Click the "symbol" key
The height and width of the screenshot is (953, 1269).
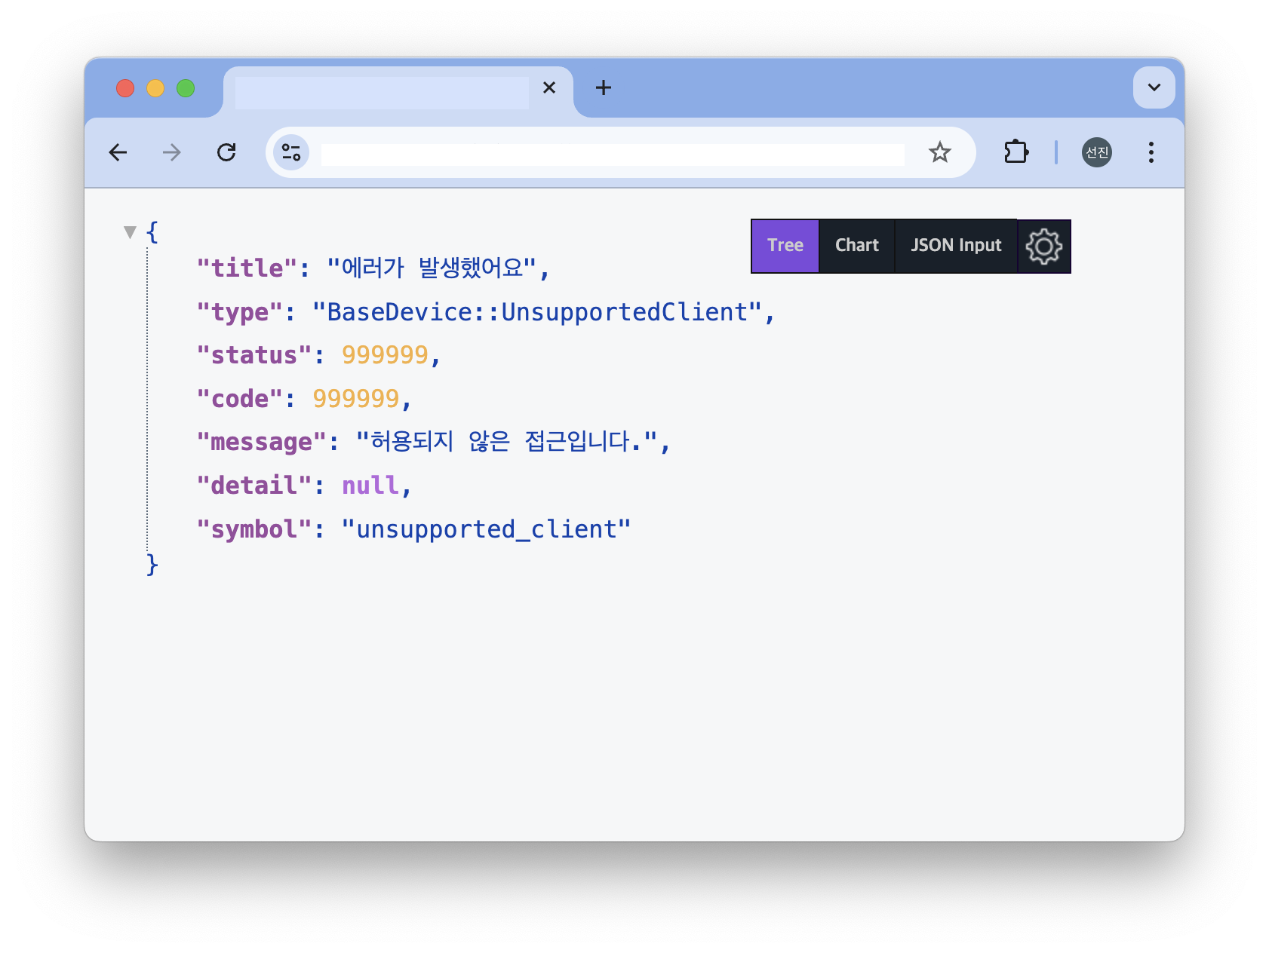coord(254,530)
